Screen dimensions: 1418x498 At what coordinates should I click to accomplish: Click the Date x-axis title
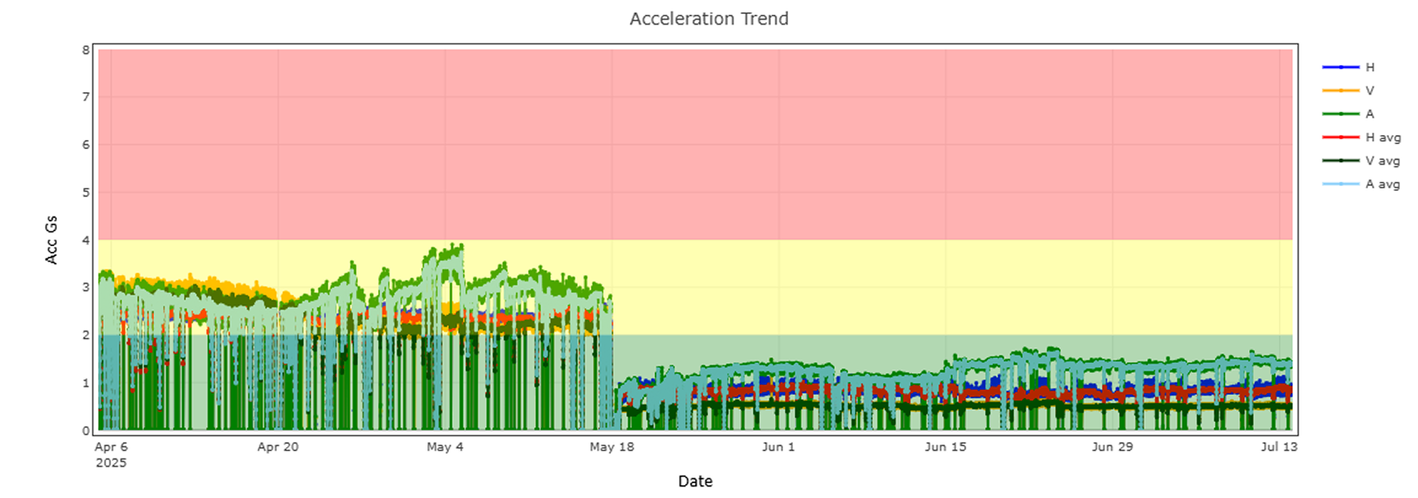tap(695, 482)
